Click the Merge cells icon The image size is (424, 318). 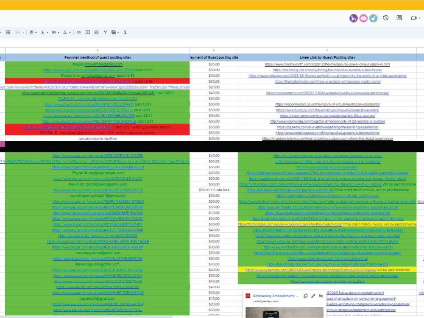[x=17, y=32]
